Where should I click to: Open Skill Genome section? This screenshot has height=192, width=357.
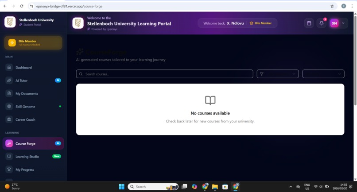point(33,107)
